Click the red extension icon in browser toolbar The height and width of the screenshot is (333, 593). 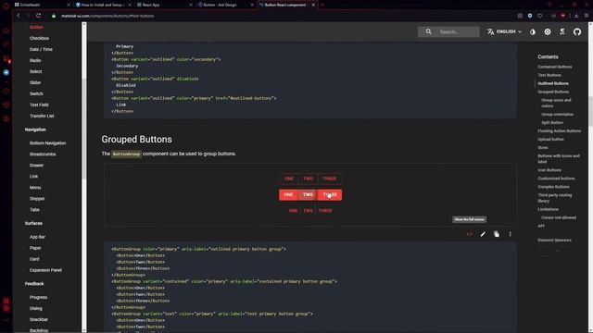tap(562, 16)
